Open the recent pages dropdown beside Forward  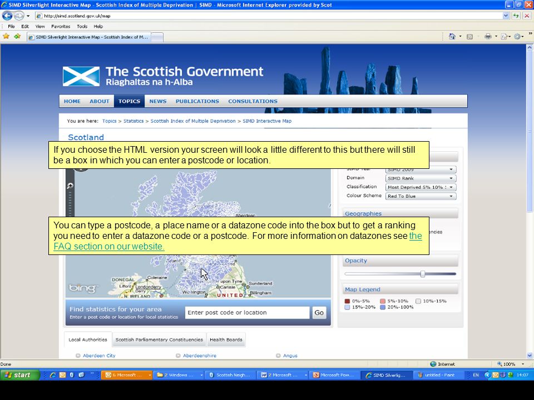(28, 16)
